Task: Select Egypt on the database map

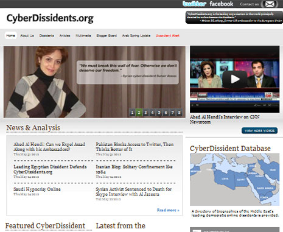Action: click(x=241, y=180)
